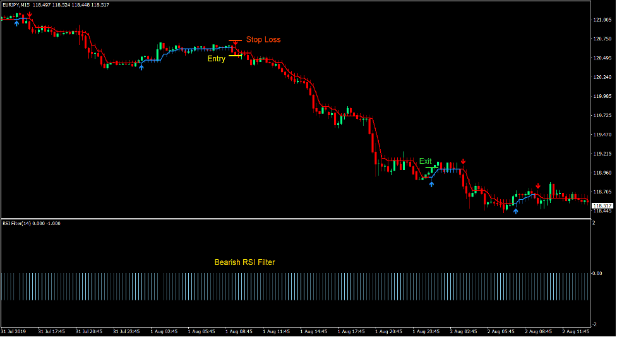Click the 1 Aug 02:45 time label

(x=164, y=331)
